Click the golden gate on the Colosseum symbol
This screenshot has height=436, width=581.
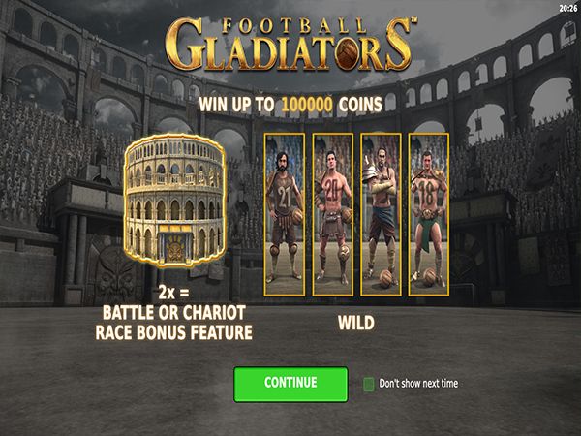point(174,246)
